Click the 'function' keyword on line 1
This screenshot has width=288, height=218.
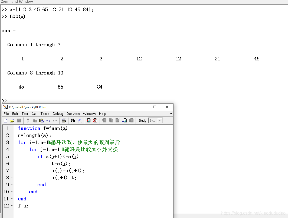[29, 128]
